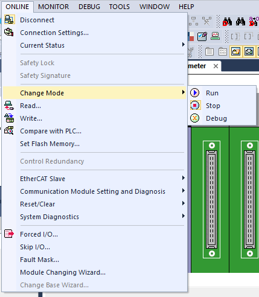Open the MONITOR menu
259x297 pixels.
click(54, 7)
